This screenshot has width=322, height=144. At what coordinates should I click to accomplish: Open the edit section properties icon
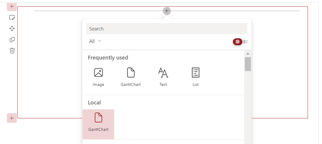coord(12,18)
